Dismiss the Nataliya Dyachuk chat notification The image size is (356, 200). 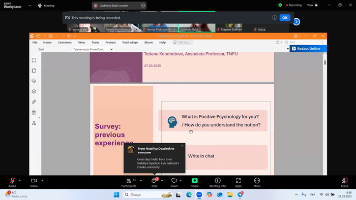point(182,146)
